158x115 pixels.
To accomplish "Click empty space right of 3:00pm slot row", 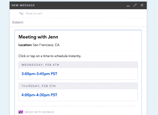I will 105,74.
